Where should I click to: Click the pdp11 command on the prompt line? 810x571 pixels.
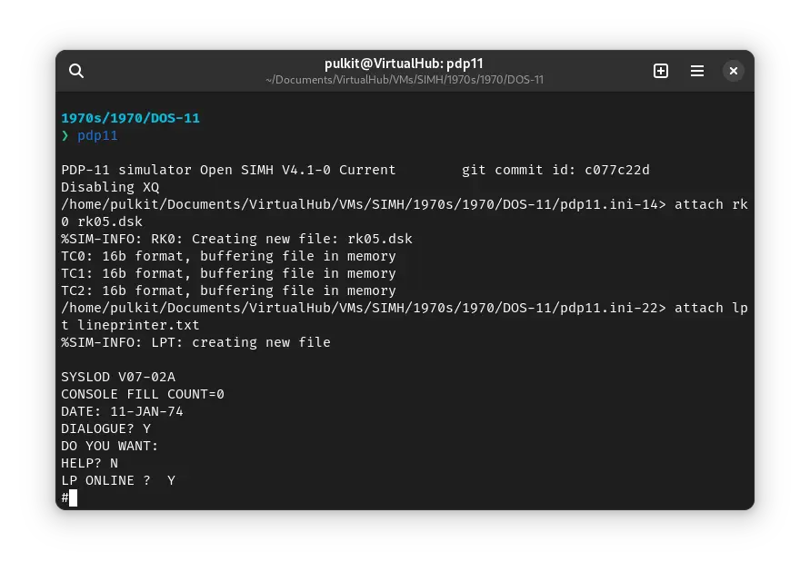click(97, 135)
